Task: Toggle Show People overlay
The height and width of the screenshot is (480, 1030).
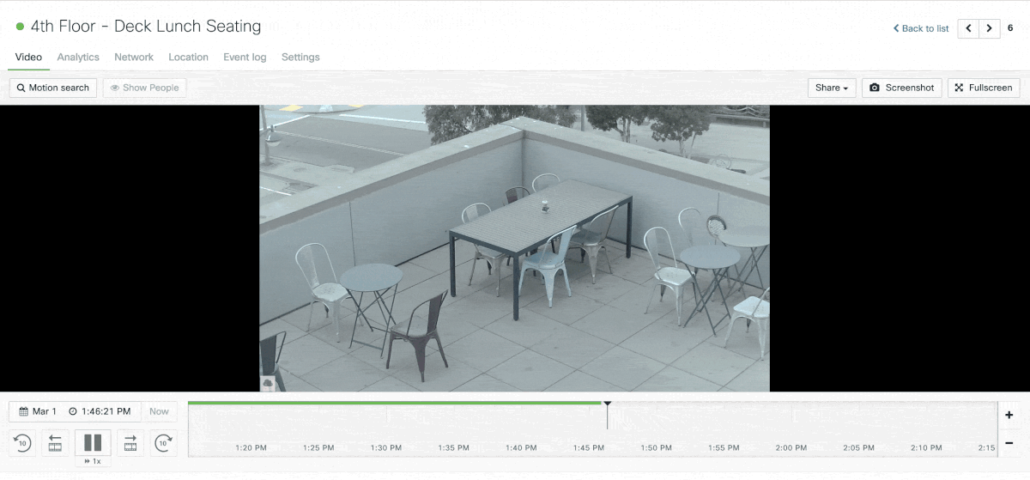Action: [x=144, y=88]
